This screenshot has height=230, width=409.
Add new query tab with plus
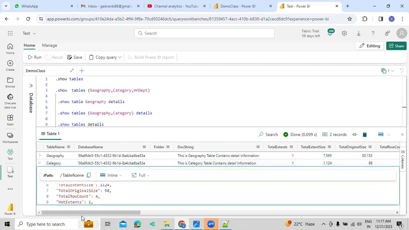82,71
